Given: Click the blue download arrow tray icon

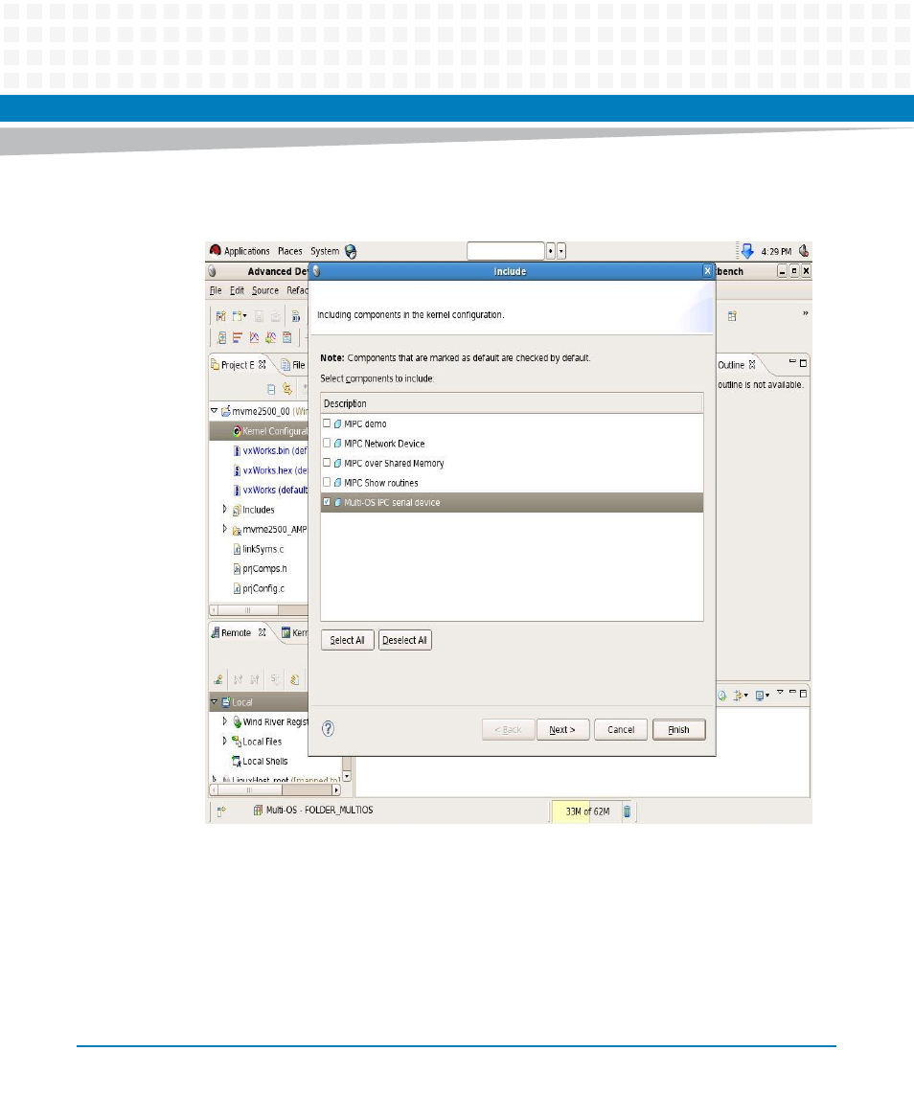Looking at the screenshot, I should (747, 251).
